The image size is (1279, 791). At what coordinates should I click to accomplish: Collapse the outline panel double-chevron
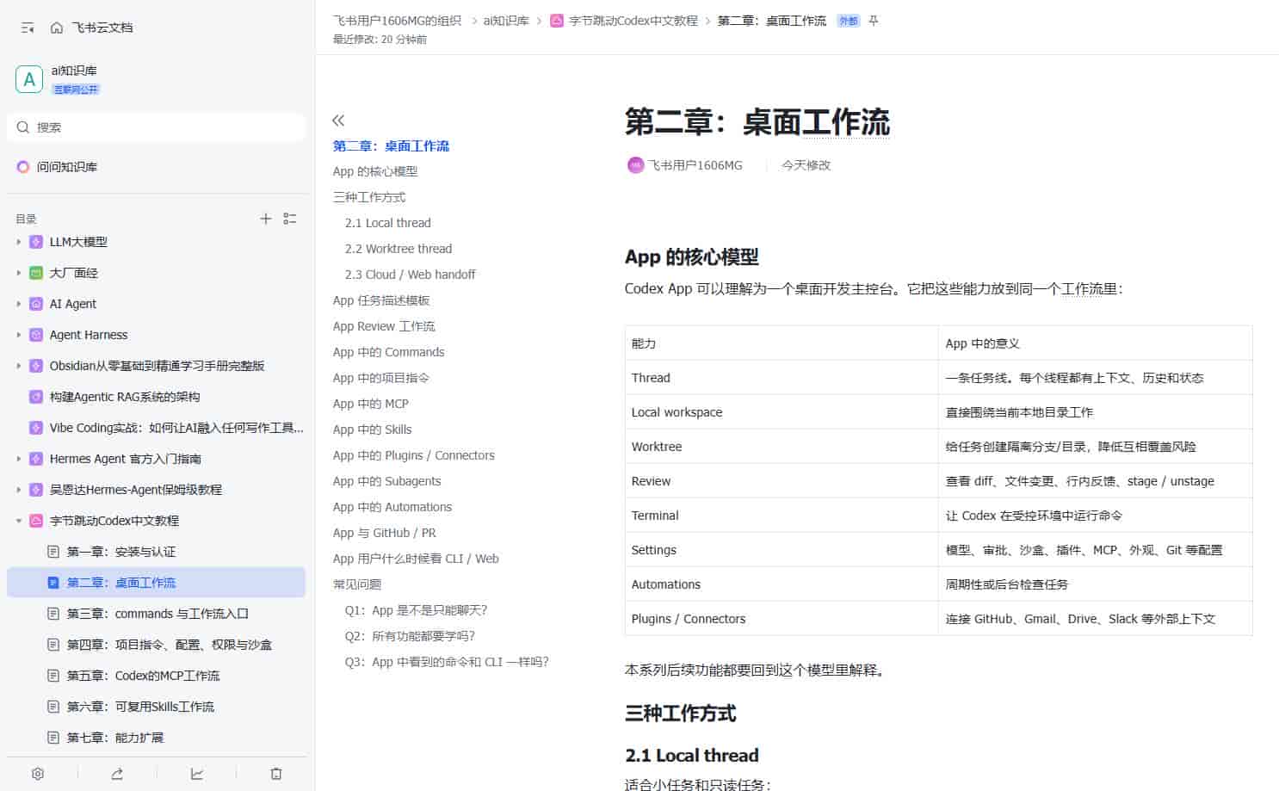(338, 121)
